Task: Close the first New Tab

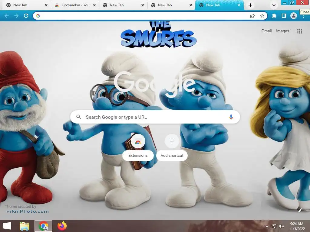Action: (46, 5)
